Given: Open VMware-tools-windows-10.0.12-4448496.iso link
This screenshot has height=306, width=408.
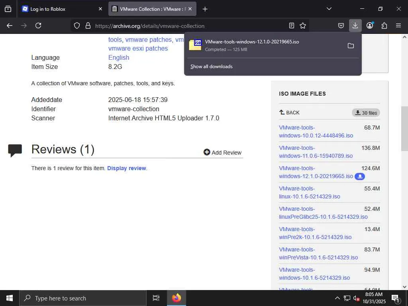Looking at the screenshot, I should coord(316,131).
